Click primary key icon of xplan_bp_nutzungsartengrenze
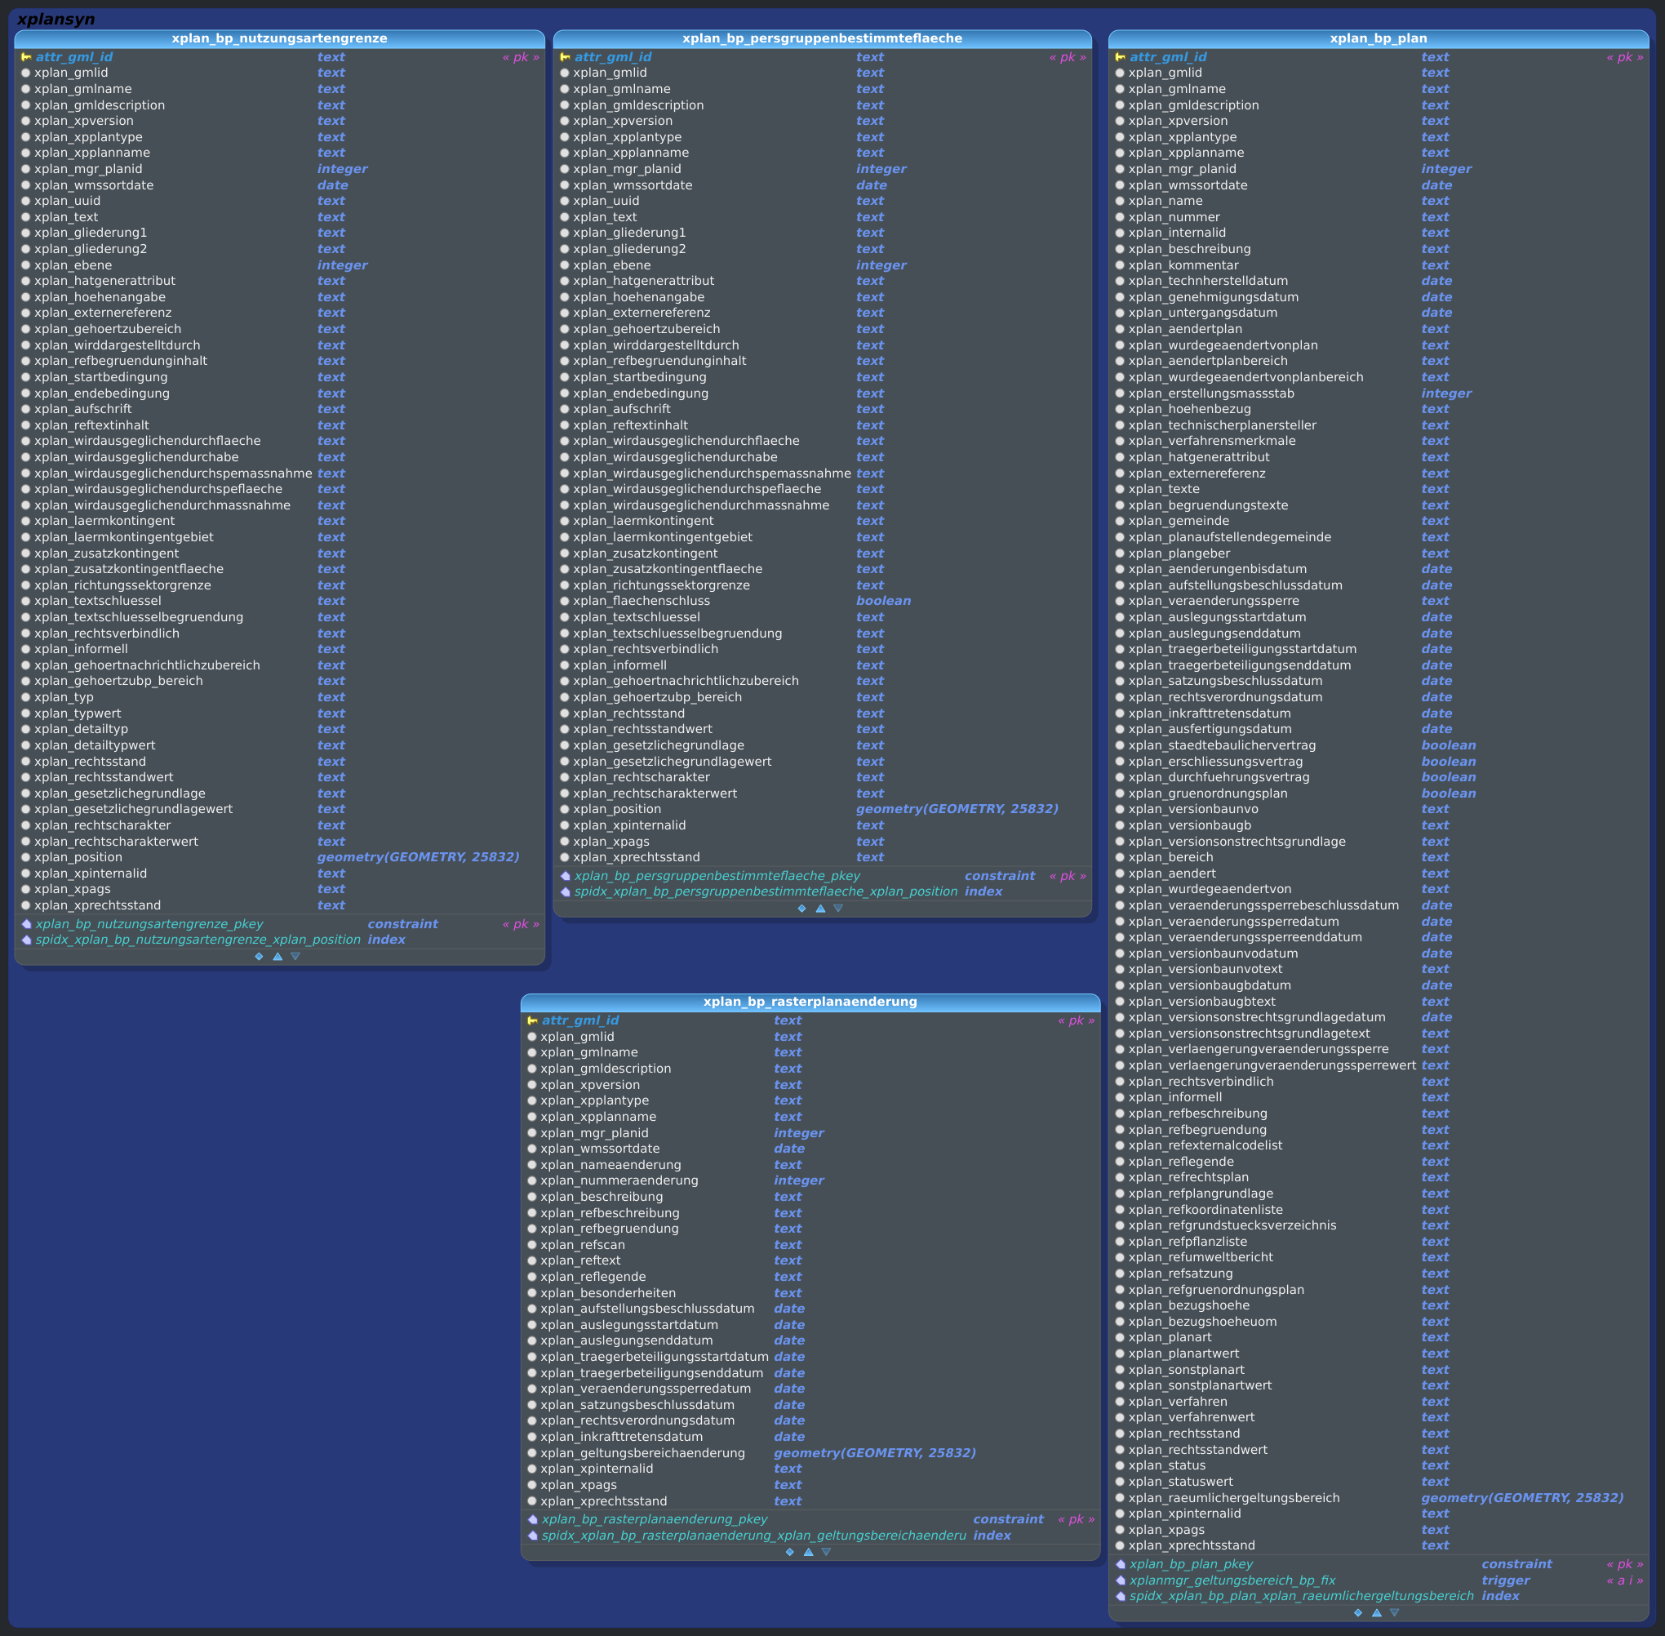The width and height of the screenshot is (1665, 1636). [x=26, y=58]
